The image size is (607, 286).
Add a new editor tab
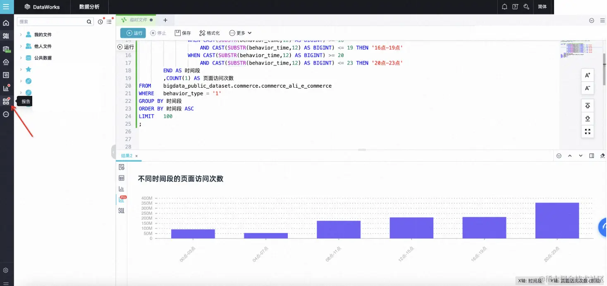165,20
